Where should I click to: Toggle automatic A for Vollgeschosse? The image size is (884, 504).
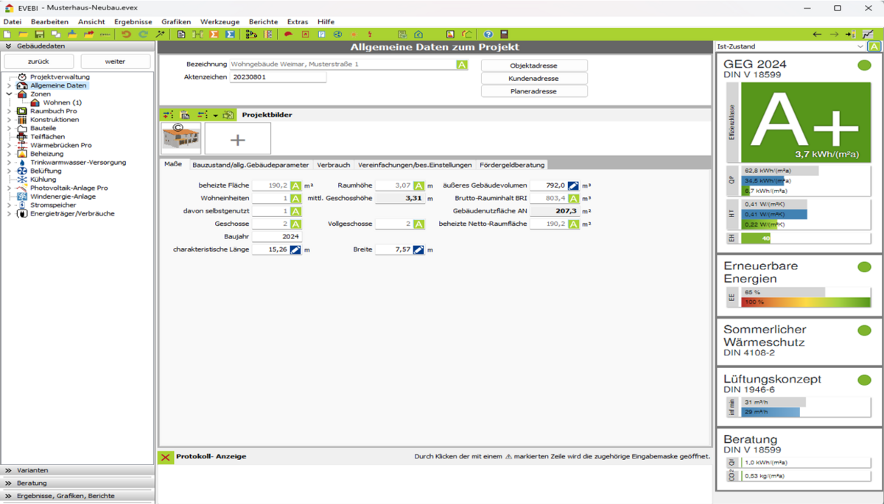click(x=418, y=224)
